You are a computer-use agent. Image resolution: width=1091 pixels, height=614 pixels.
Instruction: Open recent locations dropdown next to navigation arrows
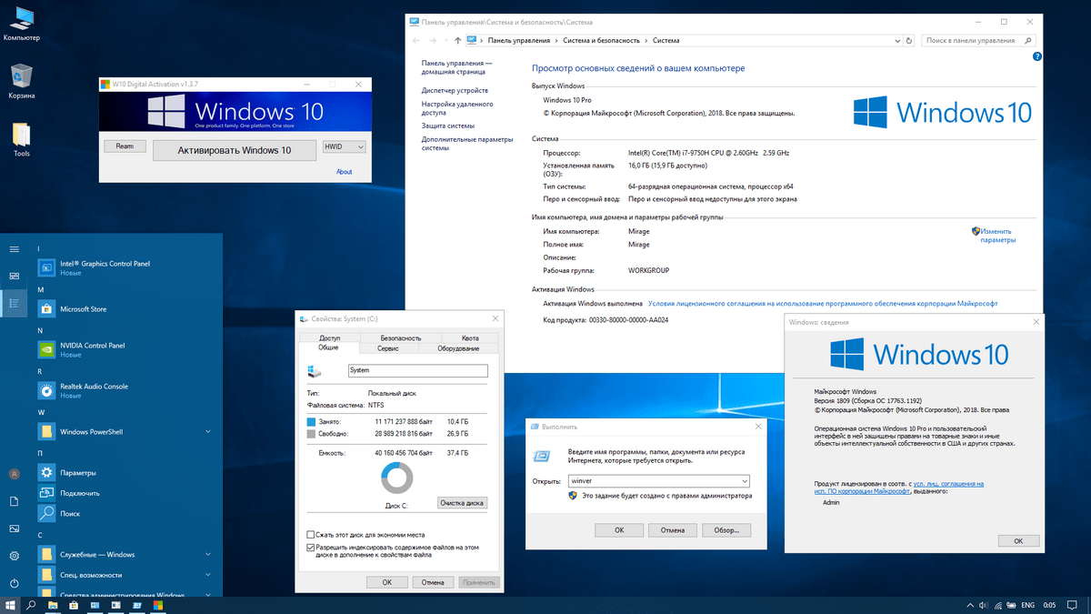[446, 40]
